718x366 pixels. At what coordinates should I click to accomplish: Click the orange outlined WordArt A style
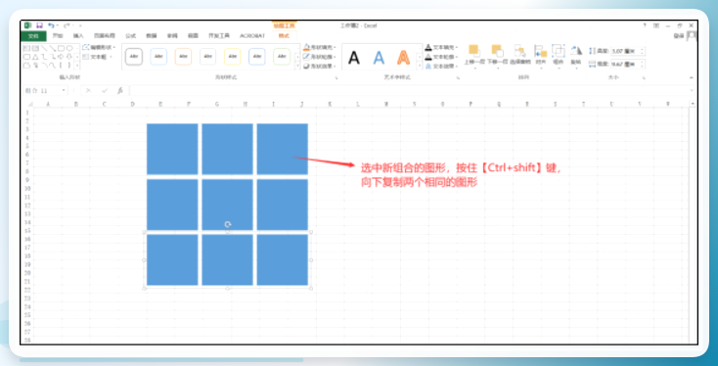tap(403, 58)
